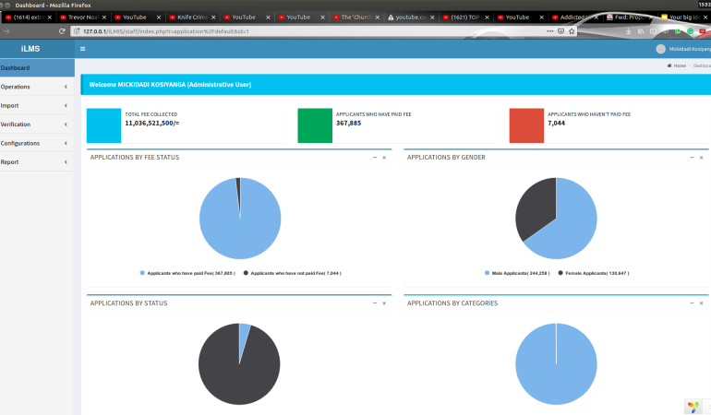Remove the Applications by Gender panel

pos(702,158)
